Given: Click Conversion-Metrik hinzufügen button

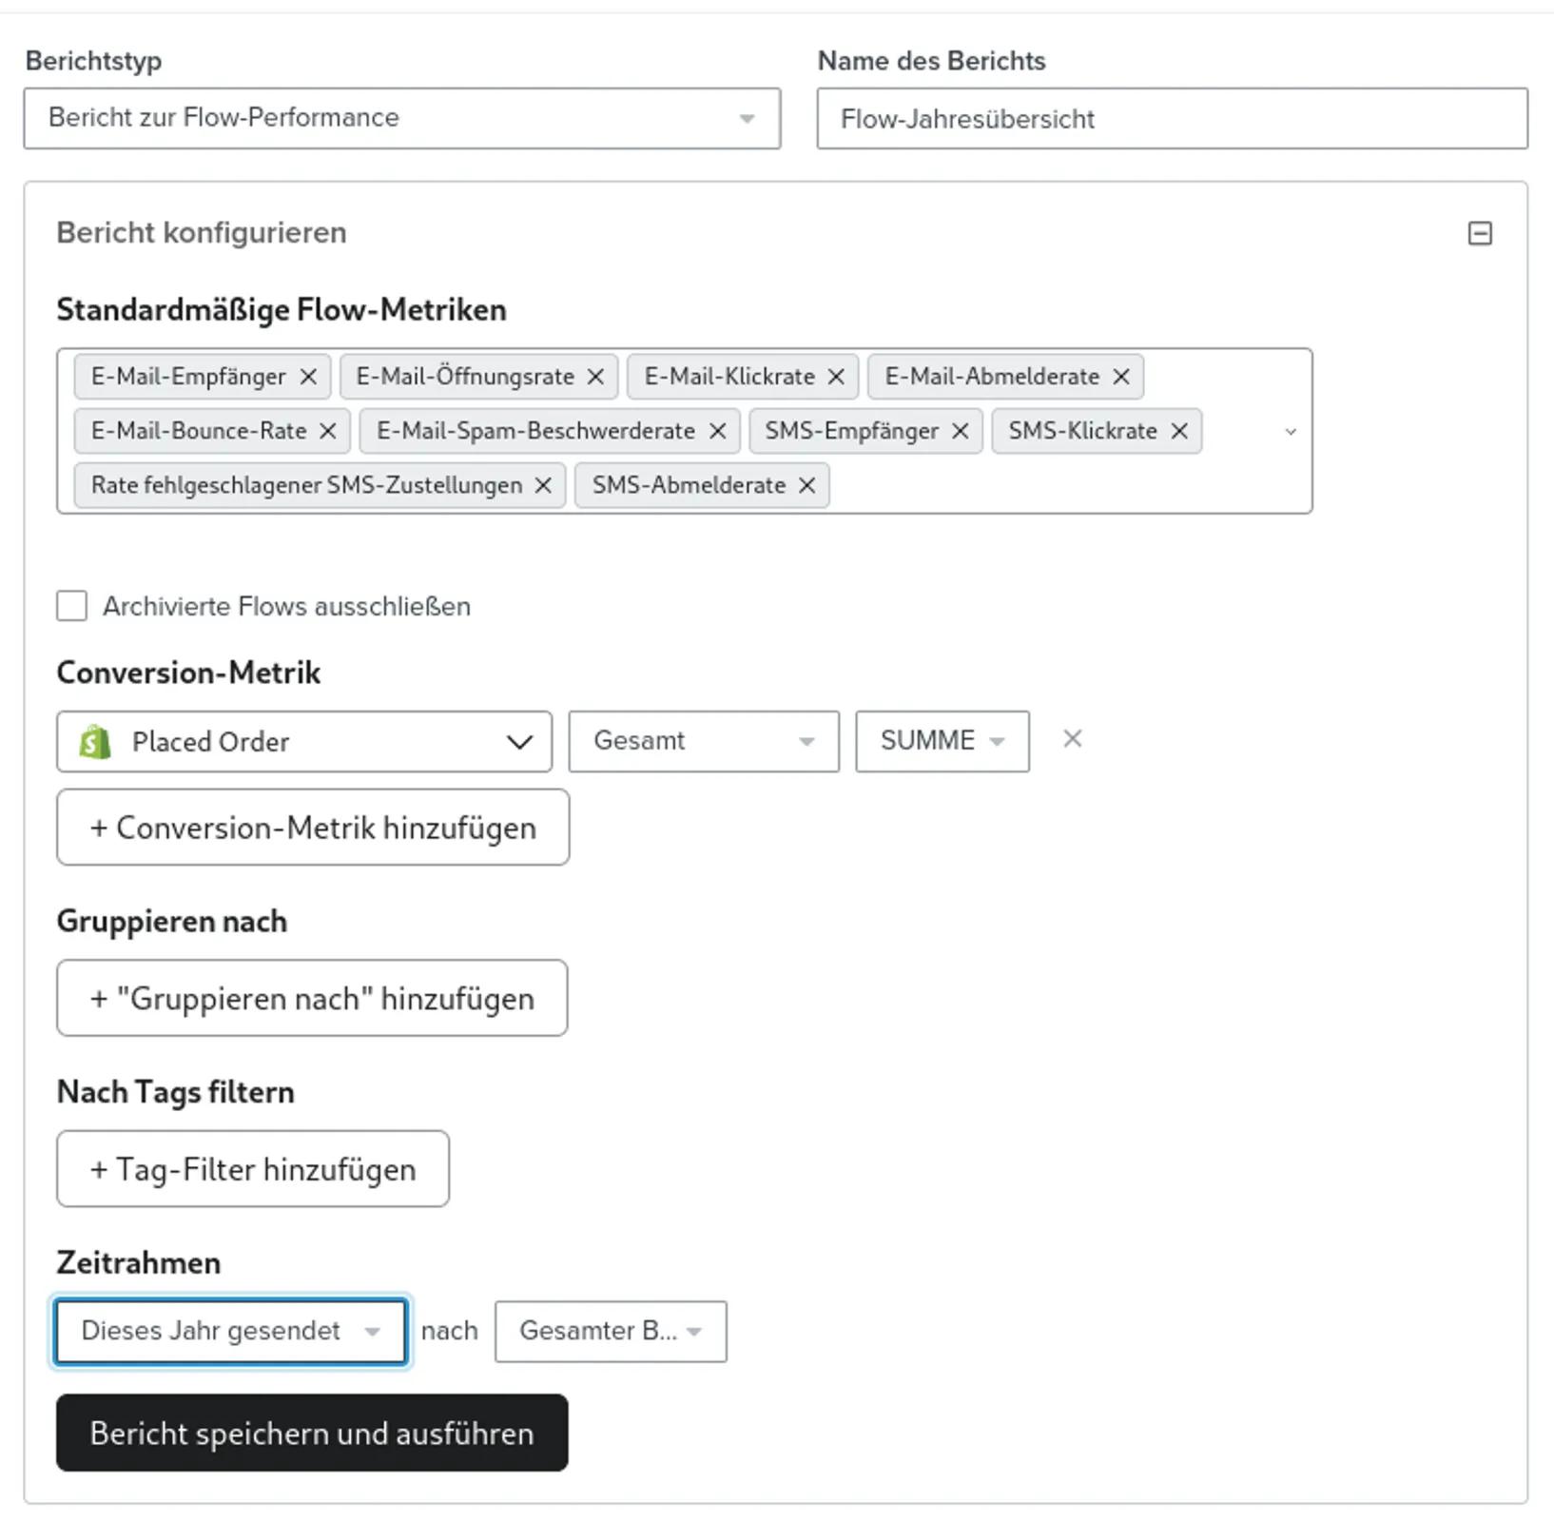Looking at the screenshot, I should point(313,828).
